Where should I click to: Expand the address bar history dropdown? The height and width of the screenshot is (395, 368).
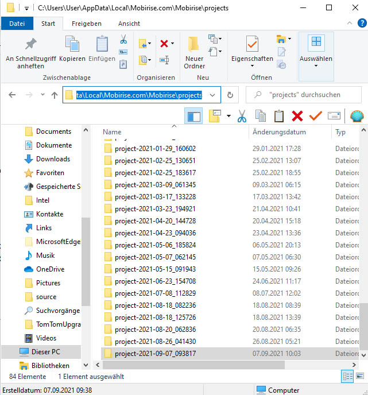(x=213, y=95)
